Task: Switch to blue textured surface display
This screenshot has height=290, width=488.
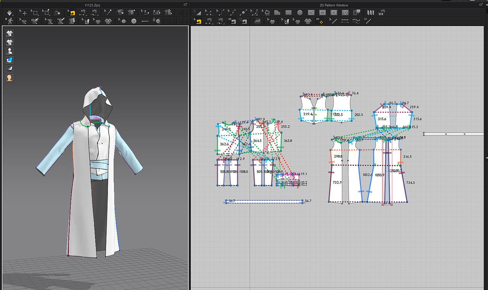Action: pos(10,60)
